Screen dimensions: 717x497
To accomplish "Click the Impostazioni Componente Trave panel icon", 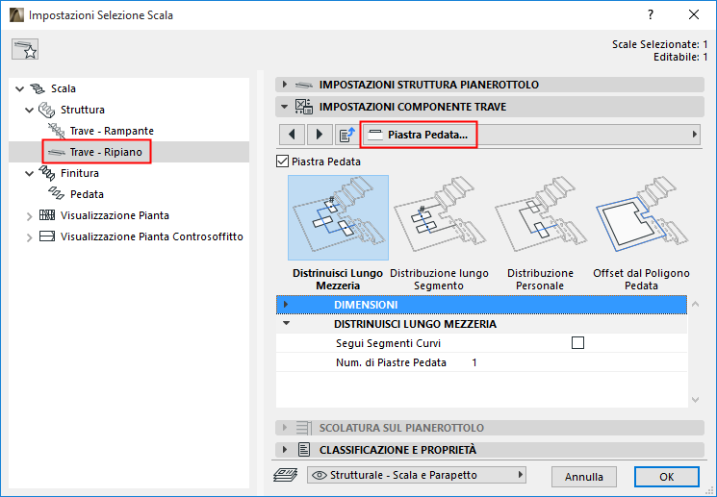I will (x=304, y=107).
